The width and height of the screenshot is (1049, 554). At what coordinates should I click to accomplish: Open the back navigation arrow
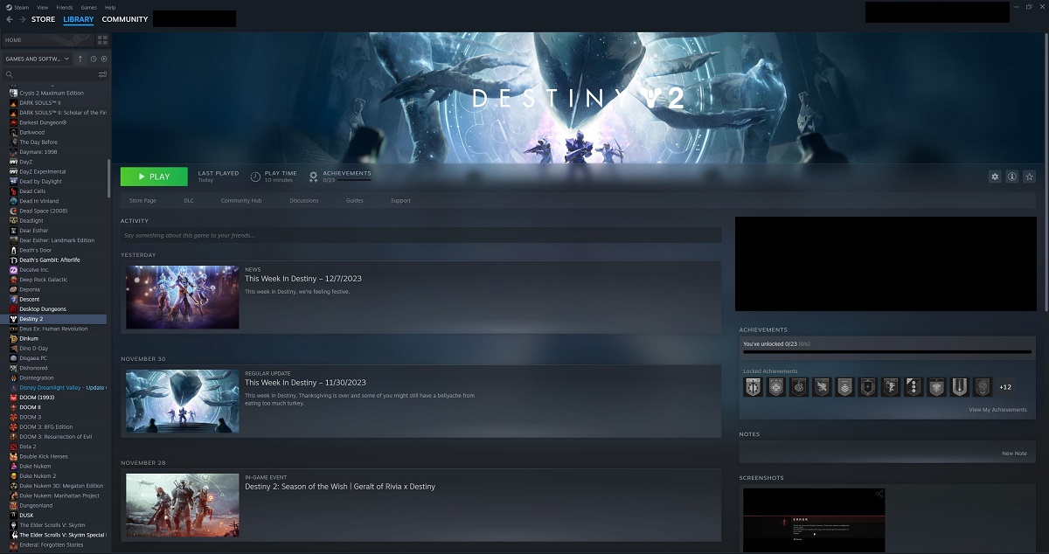pos(9,18)
